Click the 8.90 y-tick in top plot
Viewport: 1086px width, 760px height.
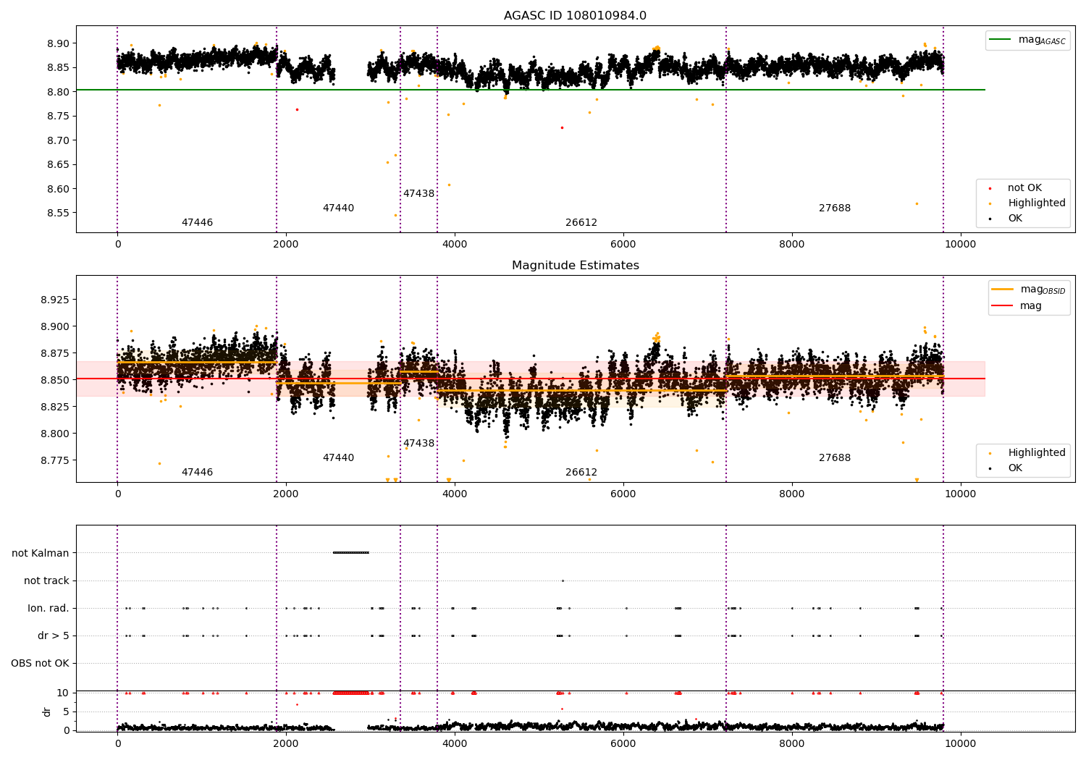[x=57, y=43]
